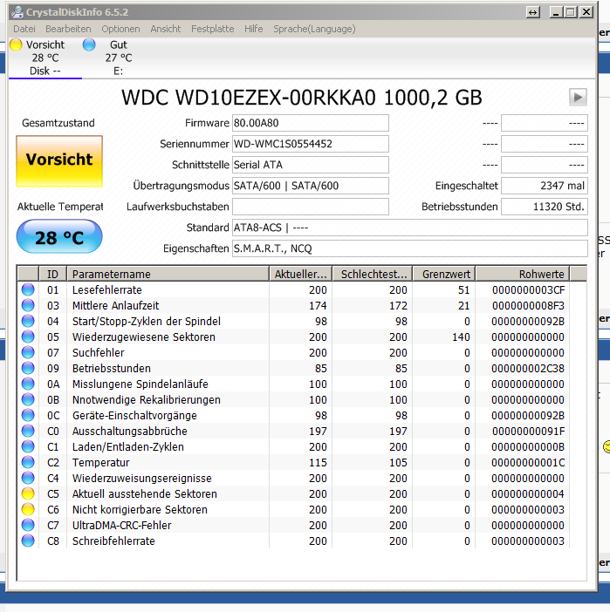Click blue status icon of Start/Stopp-Zyklen row
This screenshot has height=612, width=610.
pos(28,321)
